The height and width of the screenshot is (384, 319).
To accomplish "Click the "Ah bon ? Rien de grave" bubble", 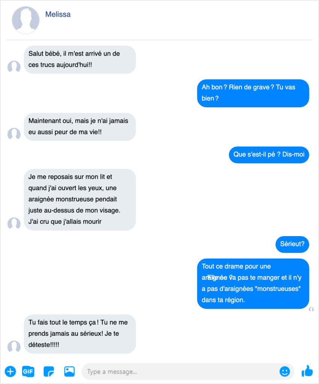I will tap(253, 93).
